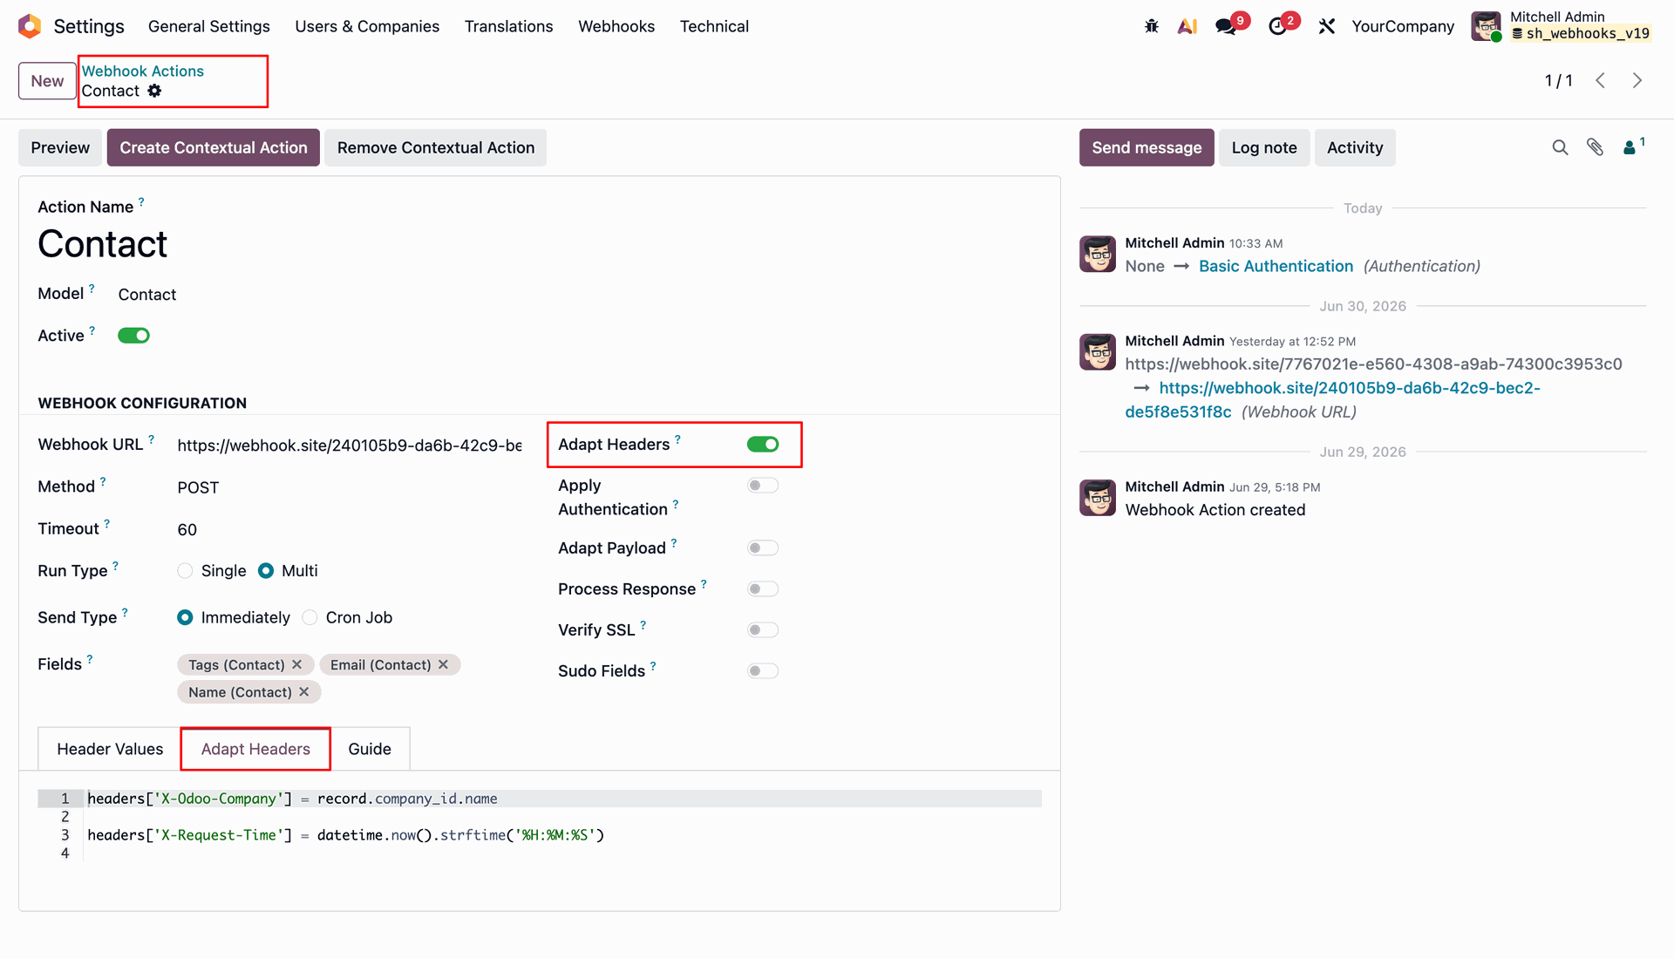Open conversations icon with 9 badge

1226,26
